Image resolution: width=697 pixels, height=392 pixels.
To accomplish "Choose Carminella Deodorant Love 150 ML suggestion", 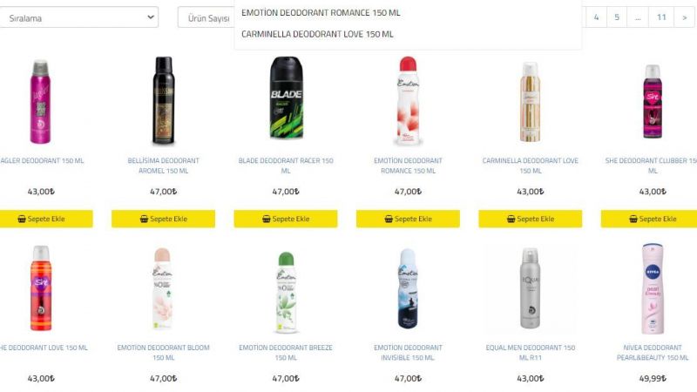I will (x=317, y=34).
